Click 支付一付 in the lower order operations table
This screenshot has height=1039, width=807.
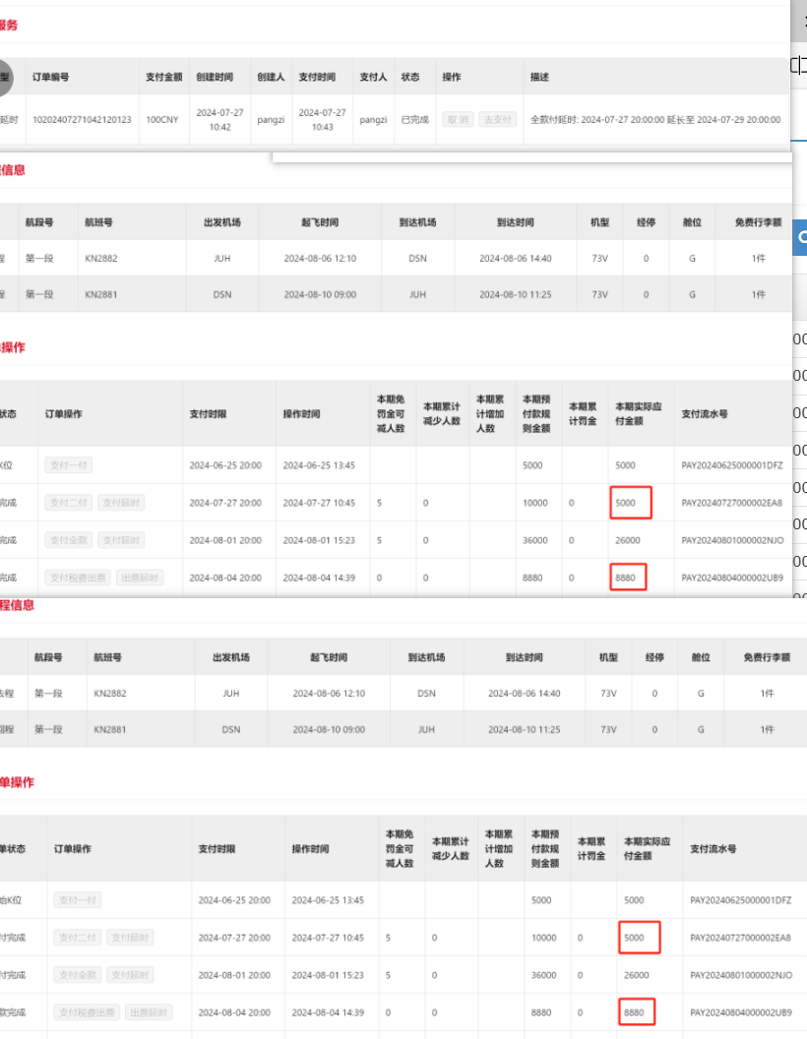(78, 899)
